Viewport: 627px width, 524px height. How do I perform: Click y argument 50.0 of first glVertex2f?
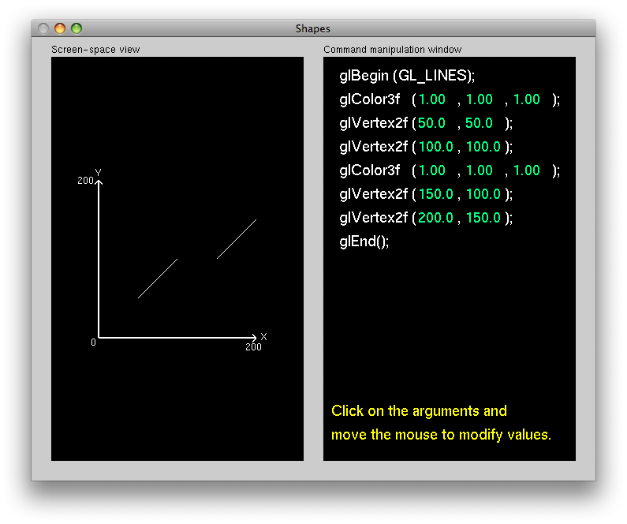(x=479, y=123)
